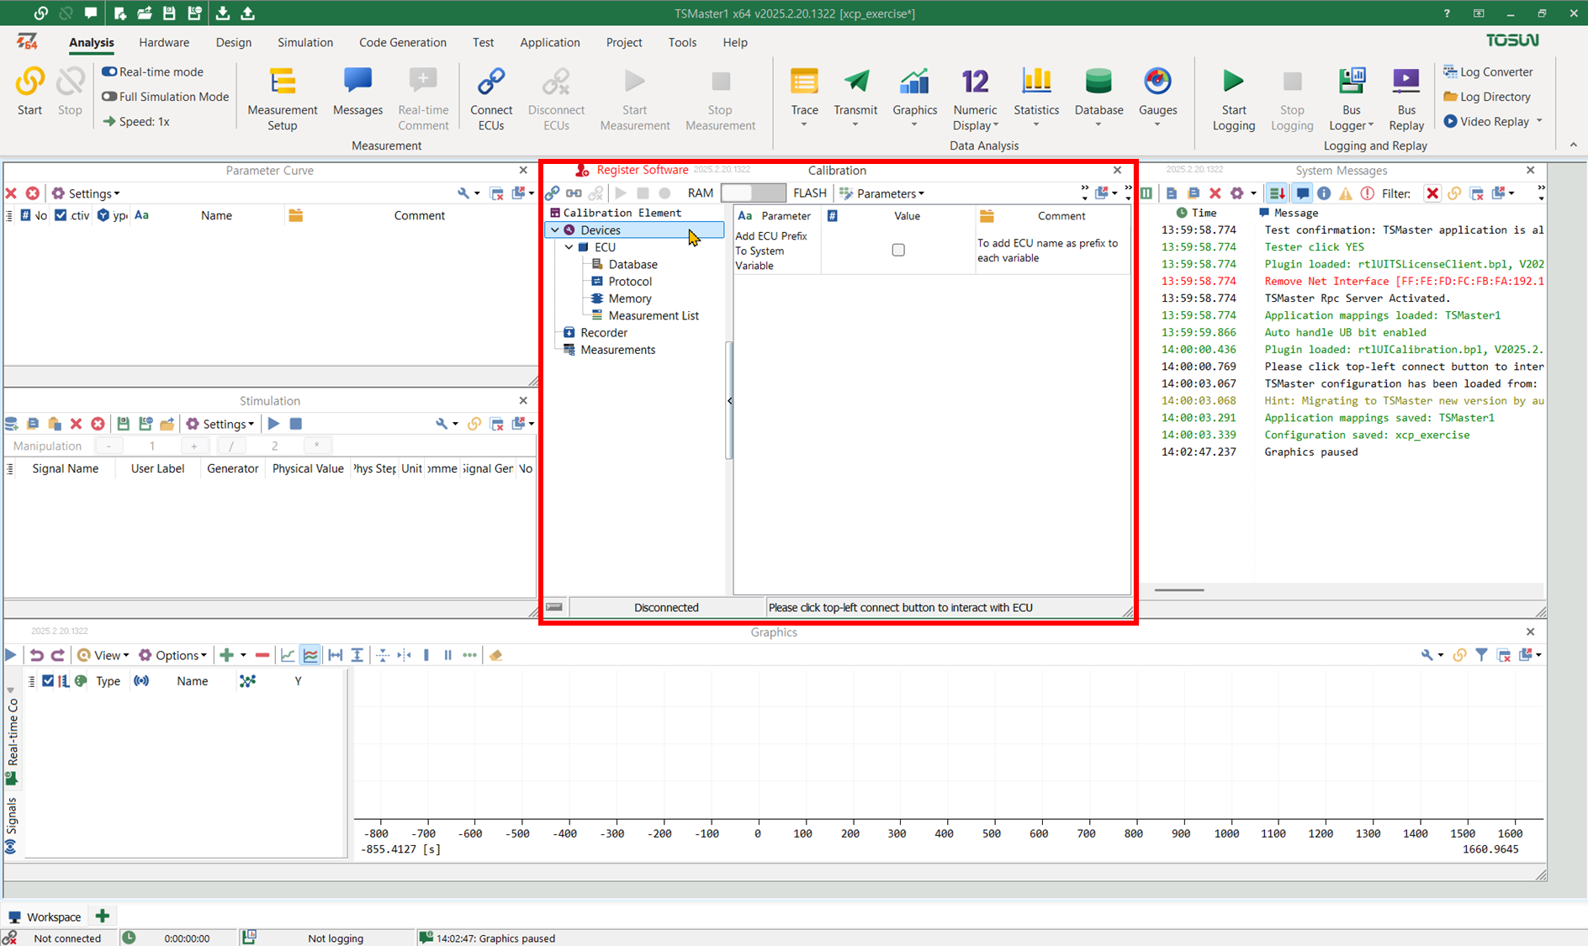The image size is (1588, 946).
Task: Click add signal plus in Graphics toolbar
Action: [226, 655]
